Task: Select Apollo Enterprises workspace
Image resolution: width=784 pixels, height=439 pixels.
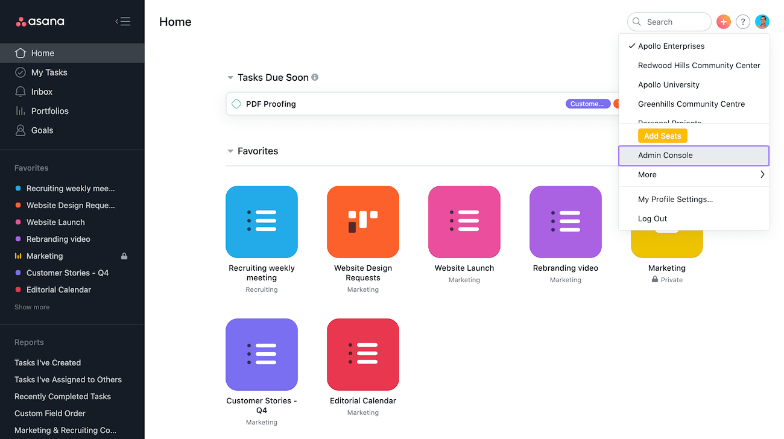Action: click(694, 46)
